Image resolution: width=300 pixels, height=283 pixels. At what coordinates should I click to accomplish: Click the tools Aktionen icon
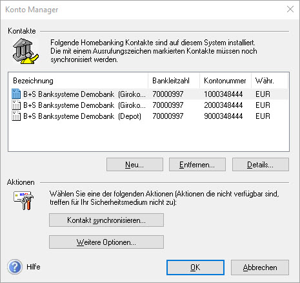pos(24,200)
